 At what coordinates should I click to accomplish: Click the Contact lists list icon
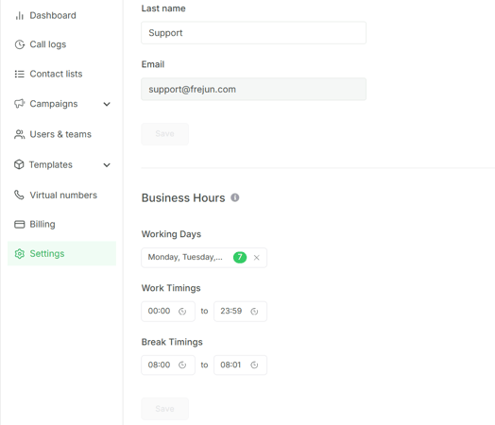(20, 74)
